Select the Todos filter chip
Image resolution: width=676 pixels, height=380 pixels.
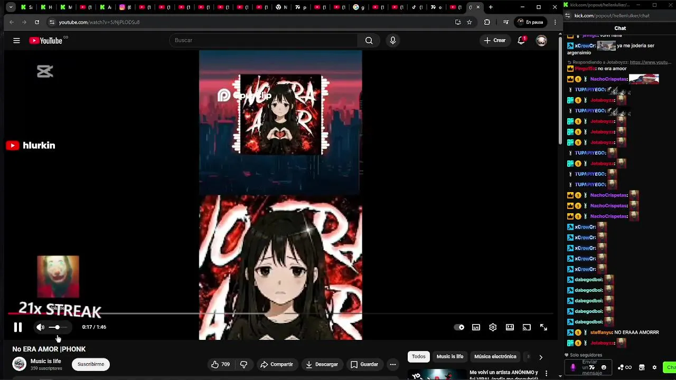coord(419,357)
